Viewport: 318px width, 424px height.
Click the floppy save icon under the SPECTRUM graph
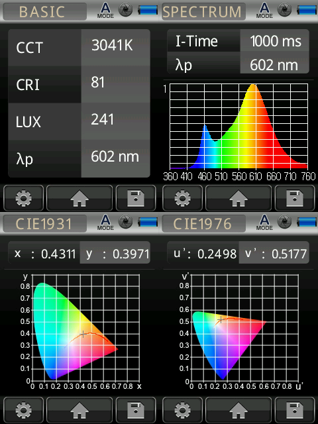pyautogui.click(x=295, y=198)
